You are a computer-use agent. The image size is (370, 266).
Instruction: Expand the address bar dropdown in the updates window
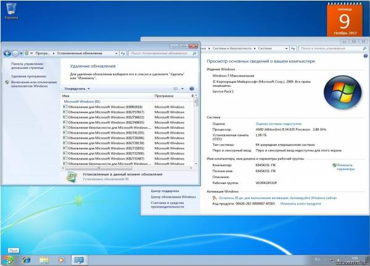(x=116, y=54)
